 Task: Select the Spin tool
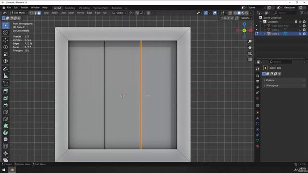(x=5, y=133)
